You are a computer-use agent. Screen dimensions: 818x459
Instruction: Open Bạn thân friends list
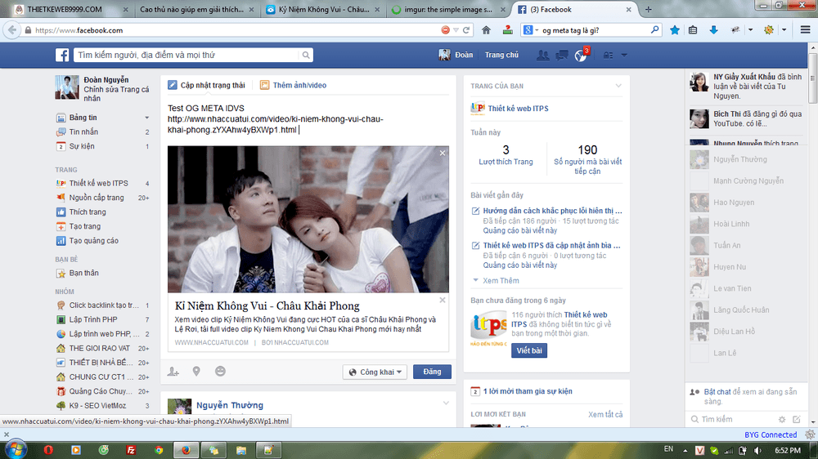[83, 273]
